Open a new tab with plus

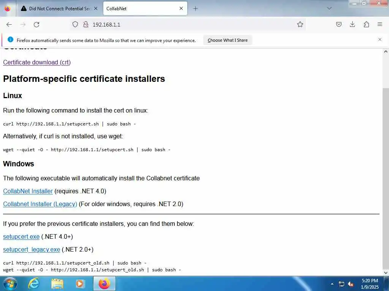(196, 9)
